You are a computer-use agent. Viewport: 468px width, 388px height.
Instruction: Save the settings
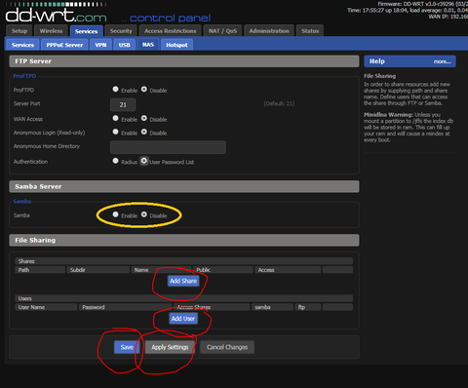tap(127, 347)
